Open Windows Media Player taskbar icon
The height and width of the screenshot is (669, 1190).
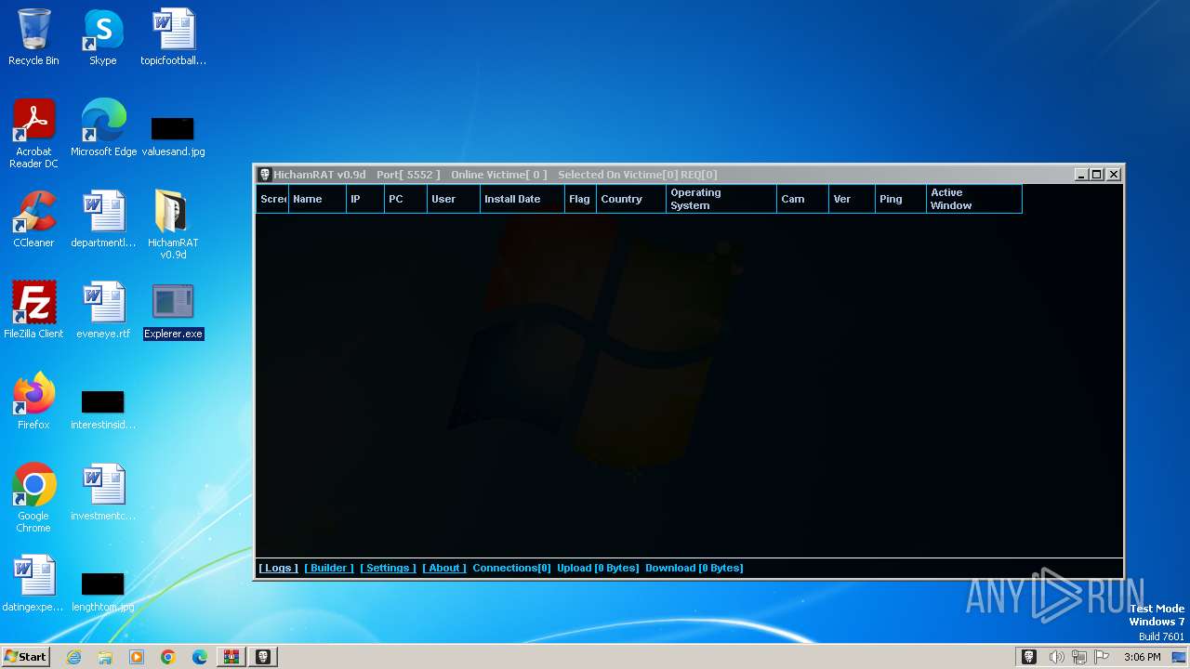[x=137, y=657]
